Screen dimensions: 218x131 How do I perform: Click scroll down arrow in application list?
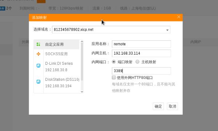click(82, 92)
